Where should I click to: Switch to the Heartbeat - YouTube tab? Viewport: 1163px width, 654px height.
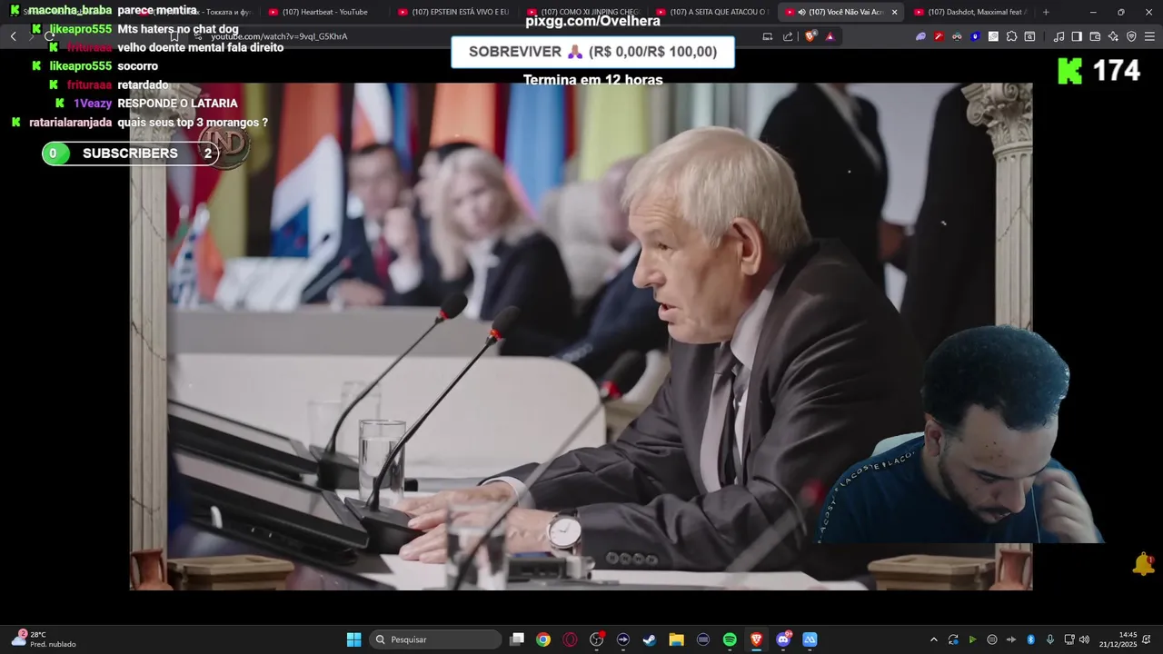(x=324, y=12)
